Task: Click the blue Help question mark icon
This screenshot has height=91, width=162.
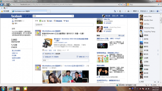Action: [157, 11]
